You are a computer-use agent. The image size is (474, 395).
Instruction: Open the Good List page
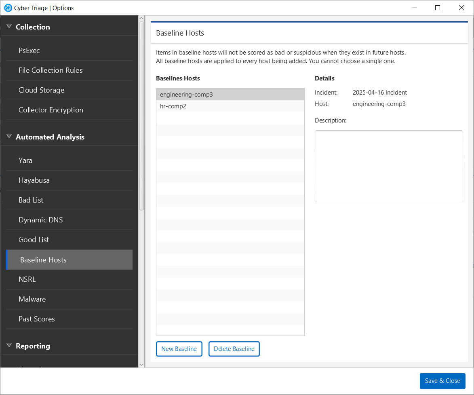coord(34,239)
